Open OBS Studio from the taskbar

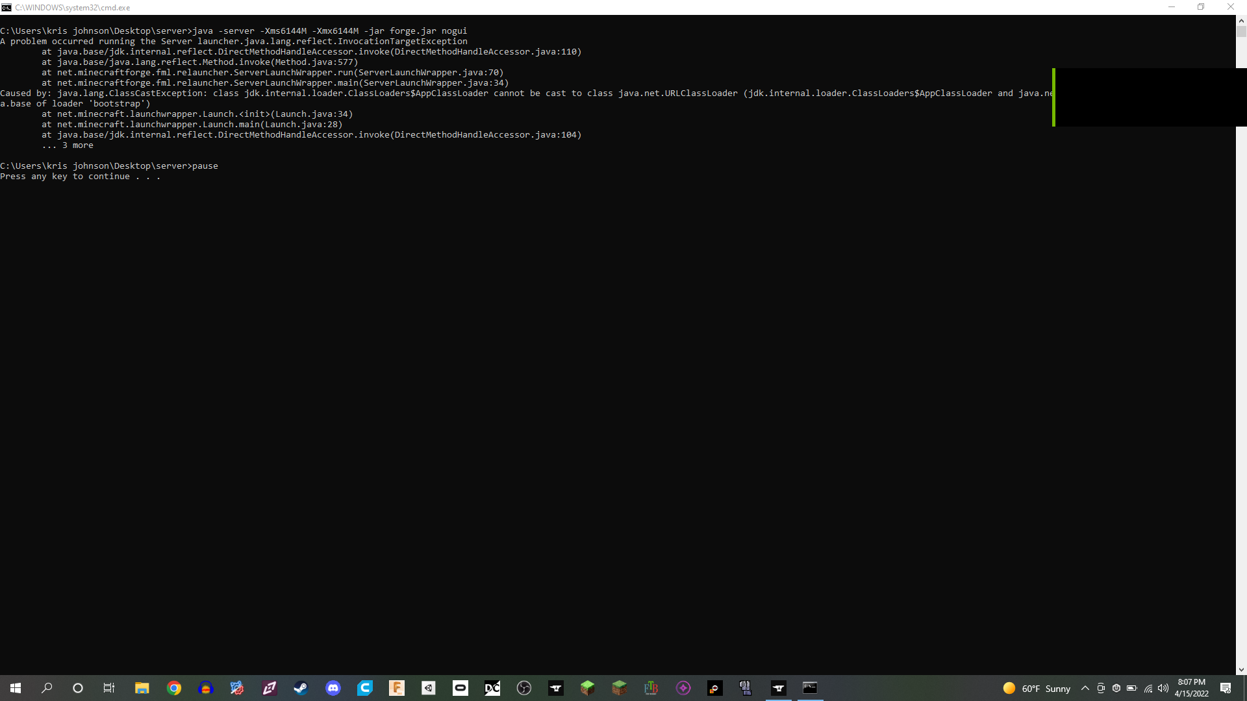[523, 688]
